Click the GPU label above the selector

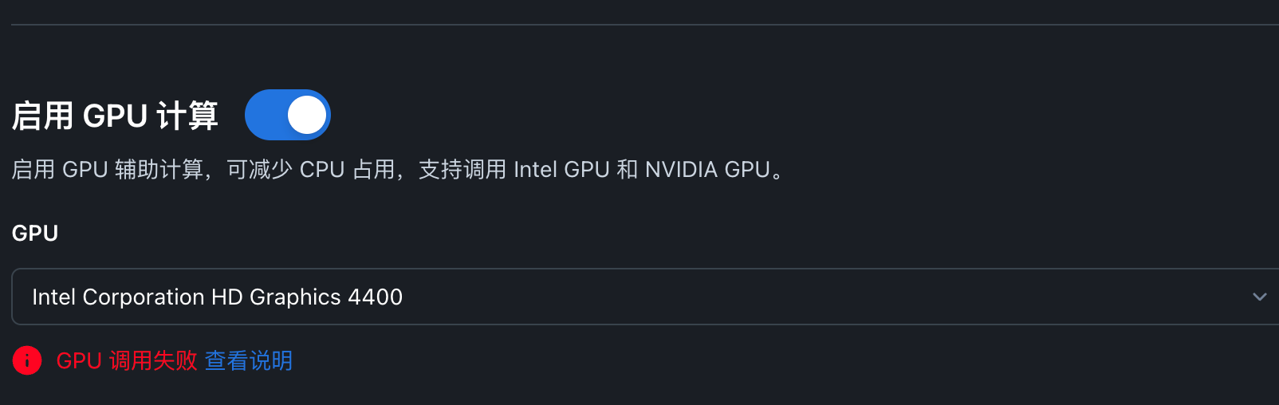(35, 233)
